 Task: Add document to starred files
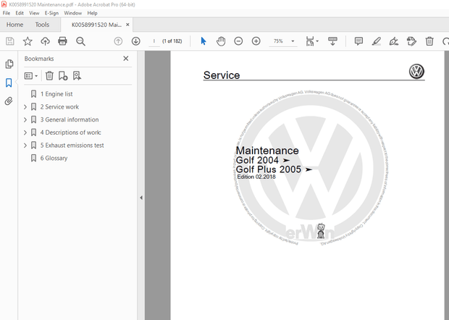[x=28, y=41]
